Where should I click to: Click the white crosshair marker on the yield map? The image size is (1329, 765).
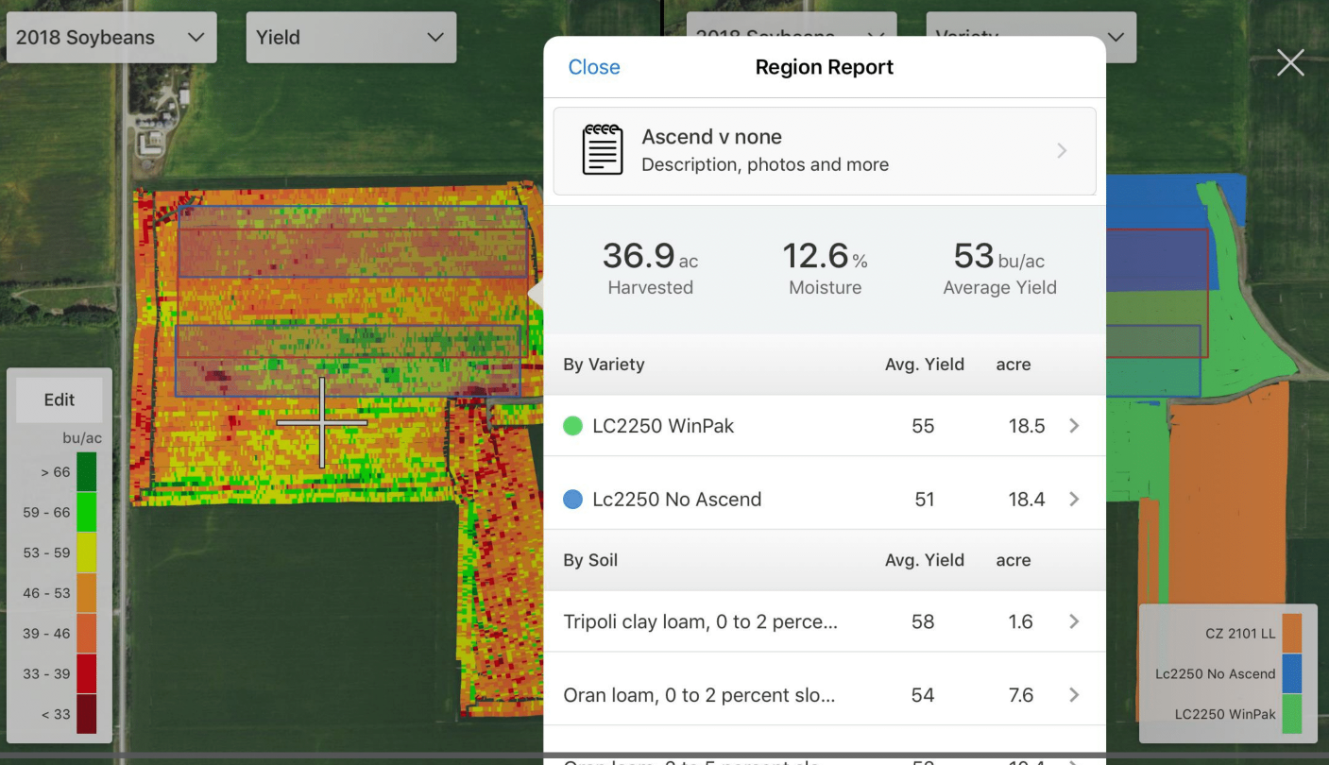(322, 422)
